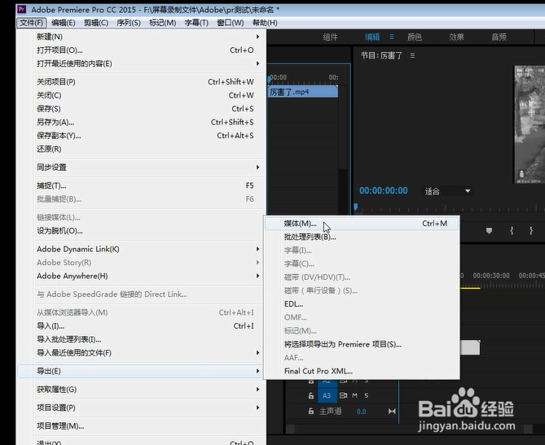Open the 编辑 workspace menu icon
The height and width of the screenshot is (445, 545).
(x=392, y=37)
